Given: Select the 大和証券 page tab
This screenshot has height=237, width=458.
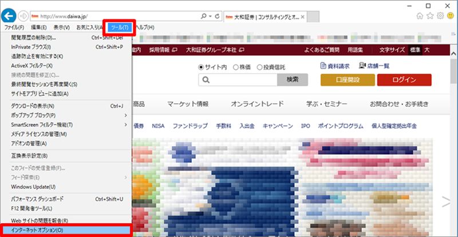Looking at the screenshot, I should (x=265, y=17).
